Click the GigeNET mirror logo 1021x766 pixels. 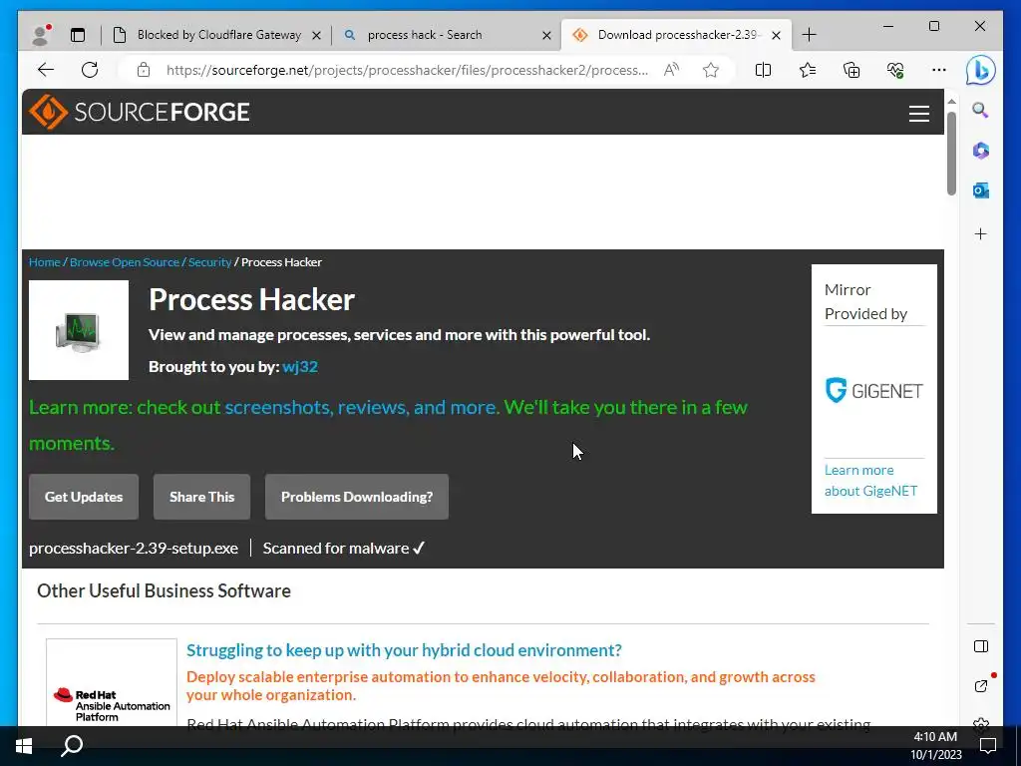tap(873, 391)
